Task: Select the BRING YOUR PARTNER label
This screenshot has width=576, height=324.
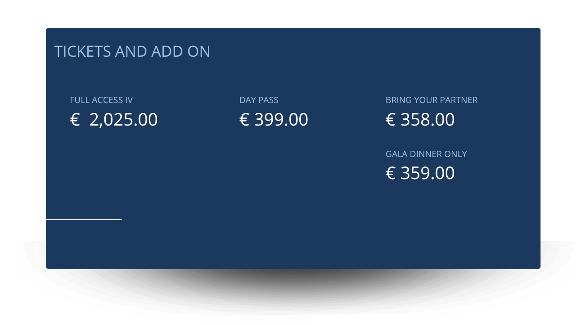Action: (x=432, y=100)
